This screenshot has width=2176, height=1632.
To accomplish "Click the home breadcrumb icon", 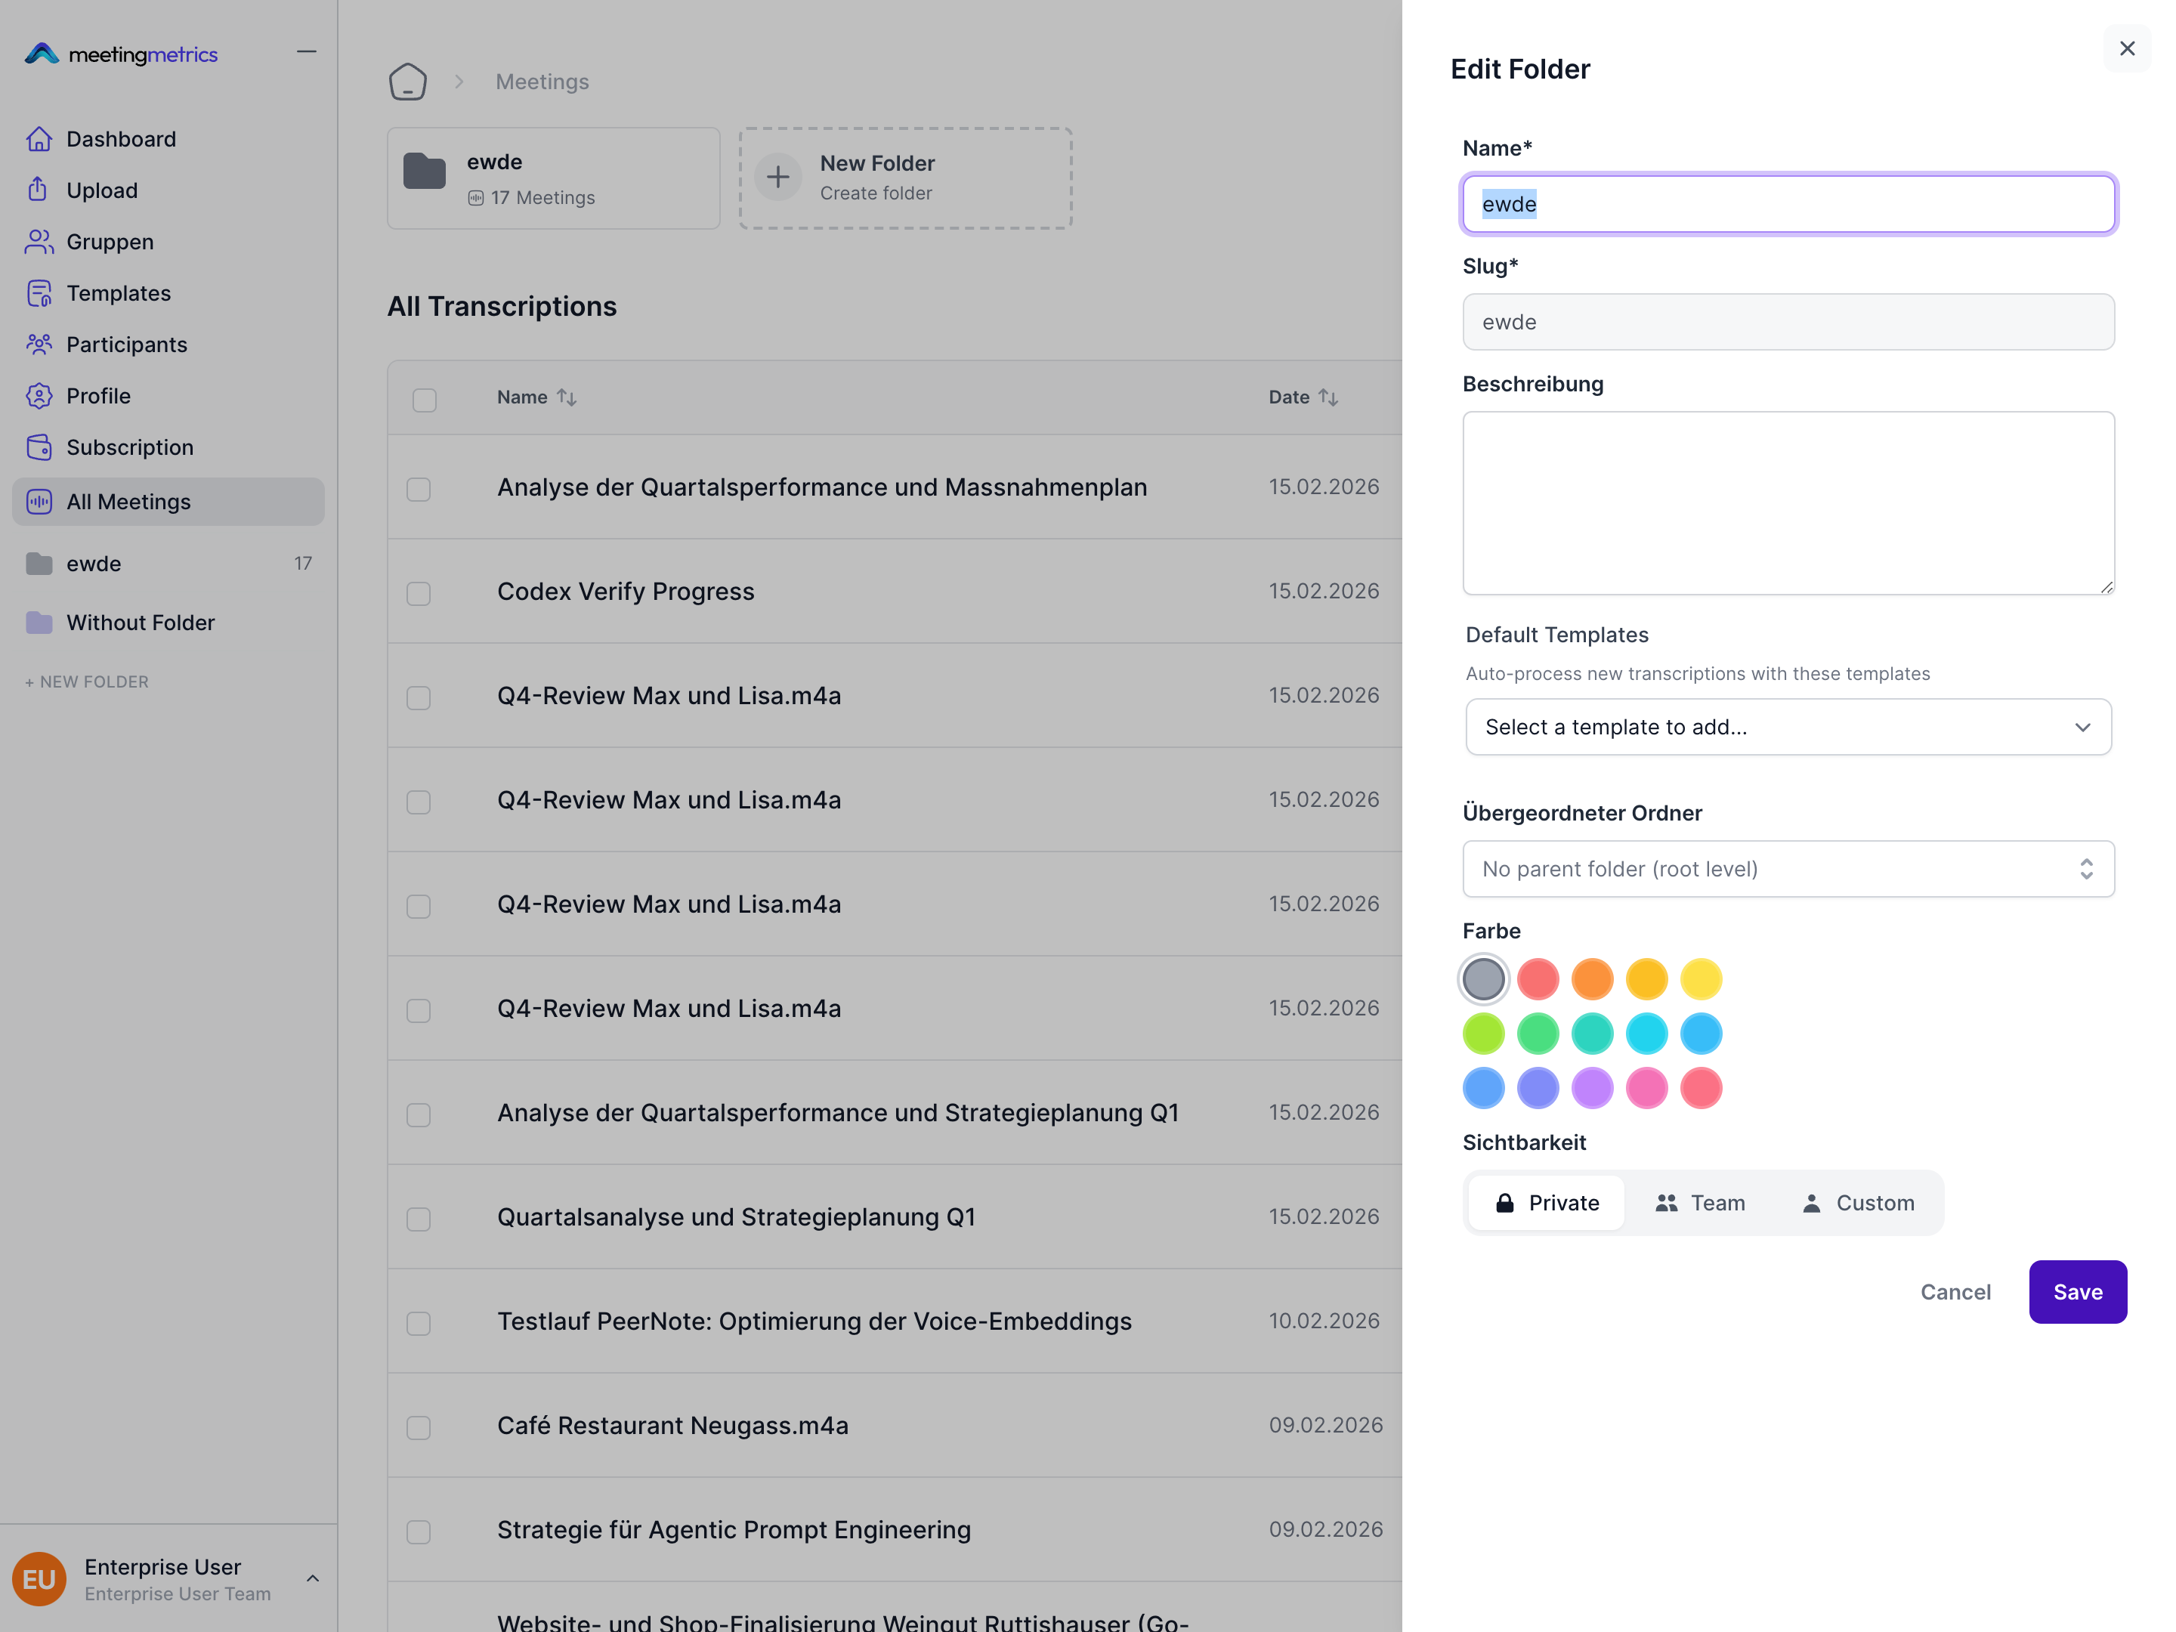I will tap(407, 82).
